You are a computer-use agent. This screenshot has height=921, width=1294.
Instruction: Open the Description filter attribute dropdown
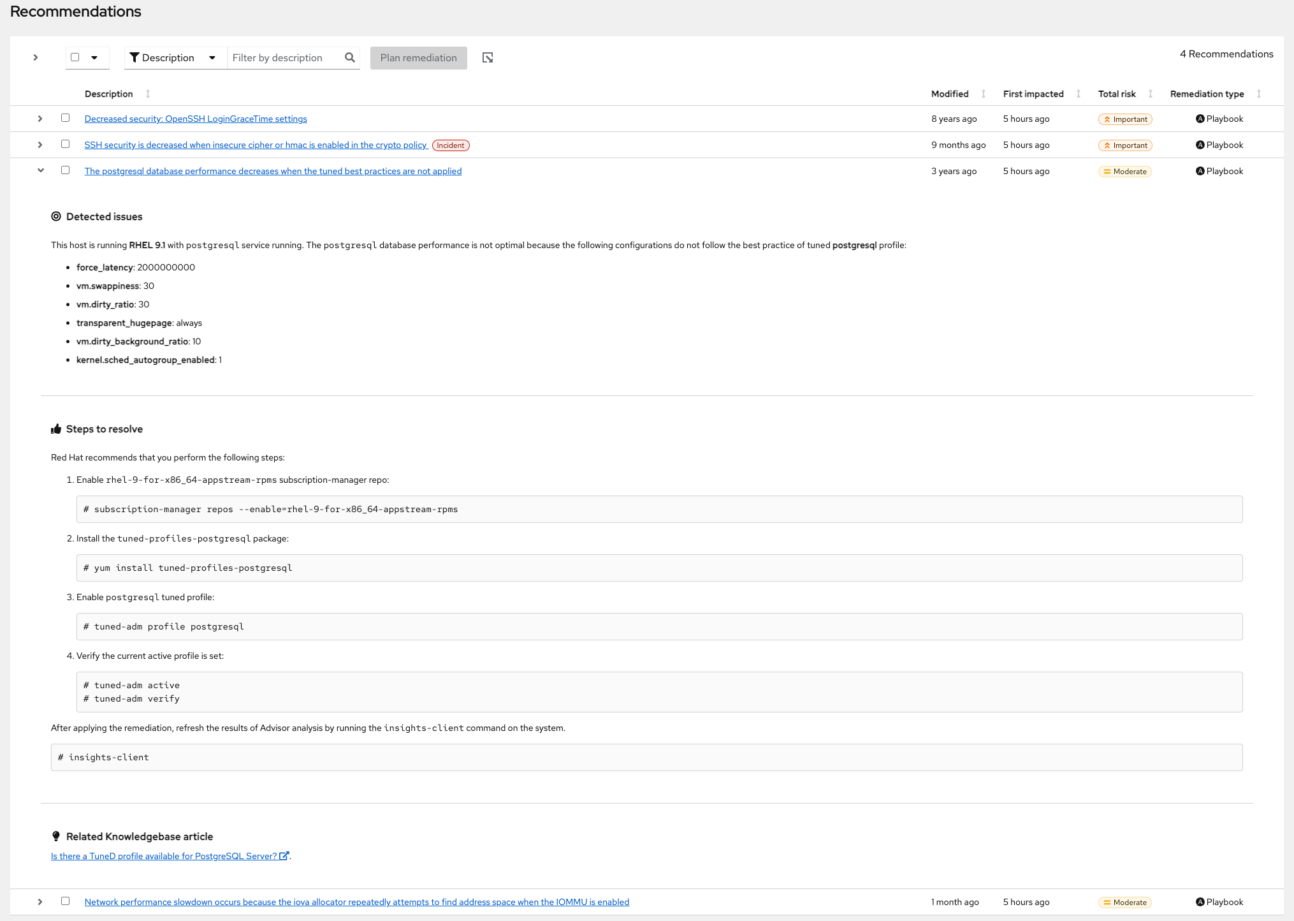click(x=212, y=57)
